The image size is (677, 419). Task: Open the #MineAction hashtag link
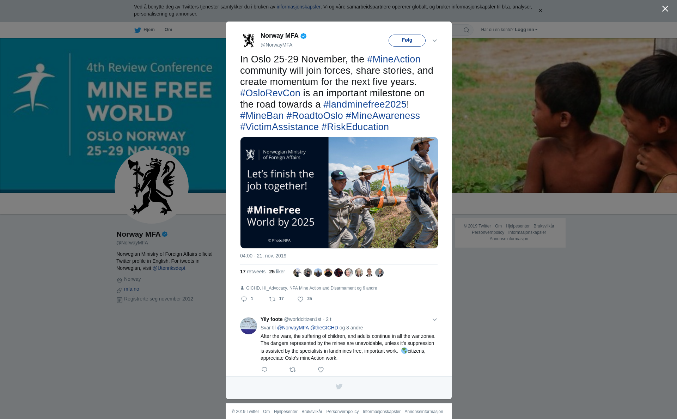394,59
